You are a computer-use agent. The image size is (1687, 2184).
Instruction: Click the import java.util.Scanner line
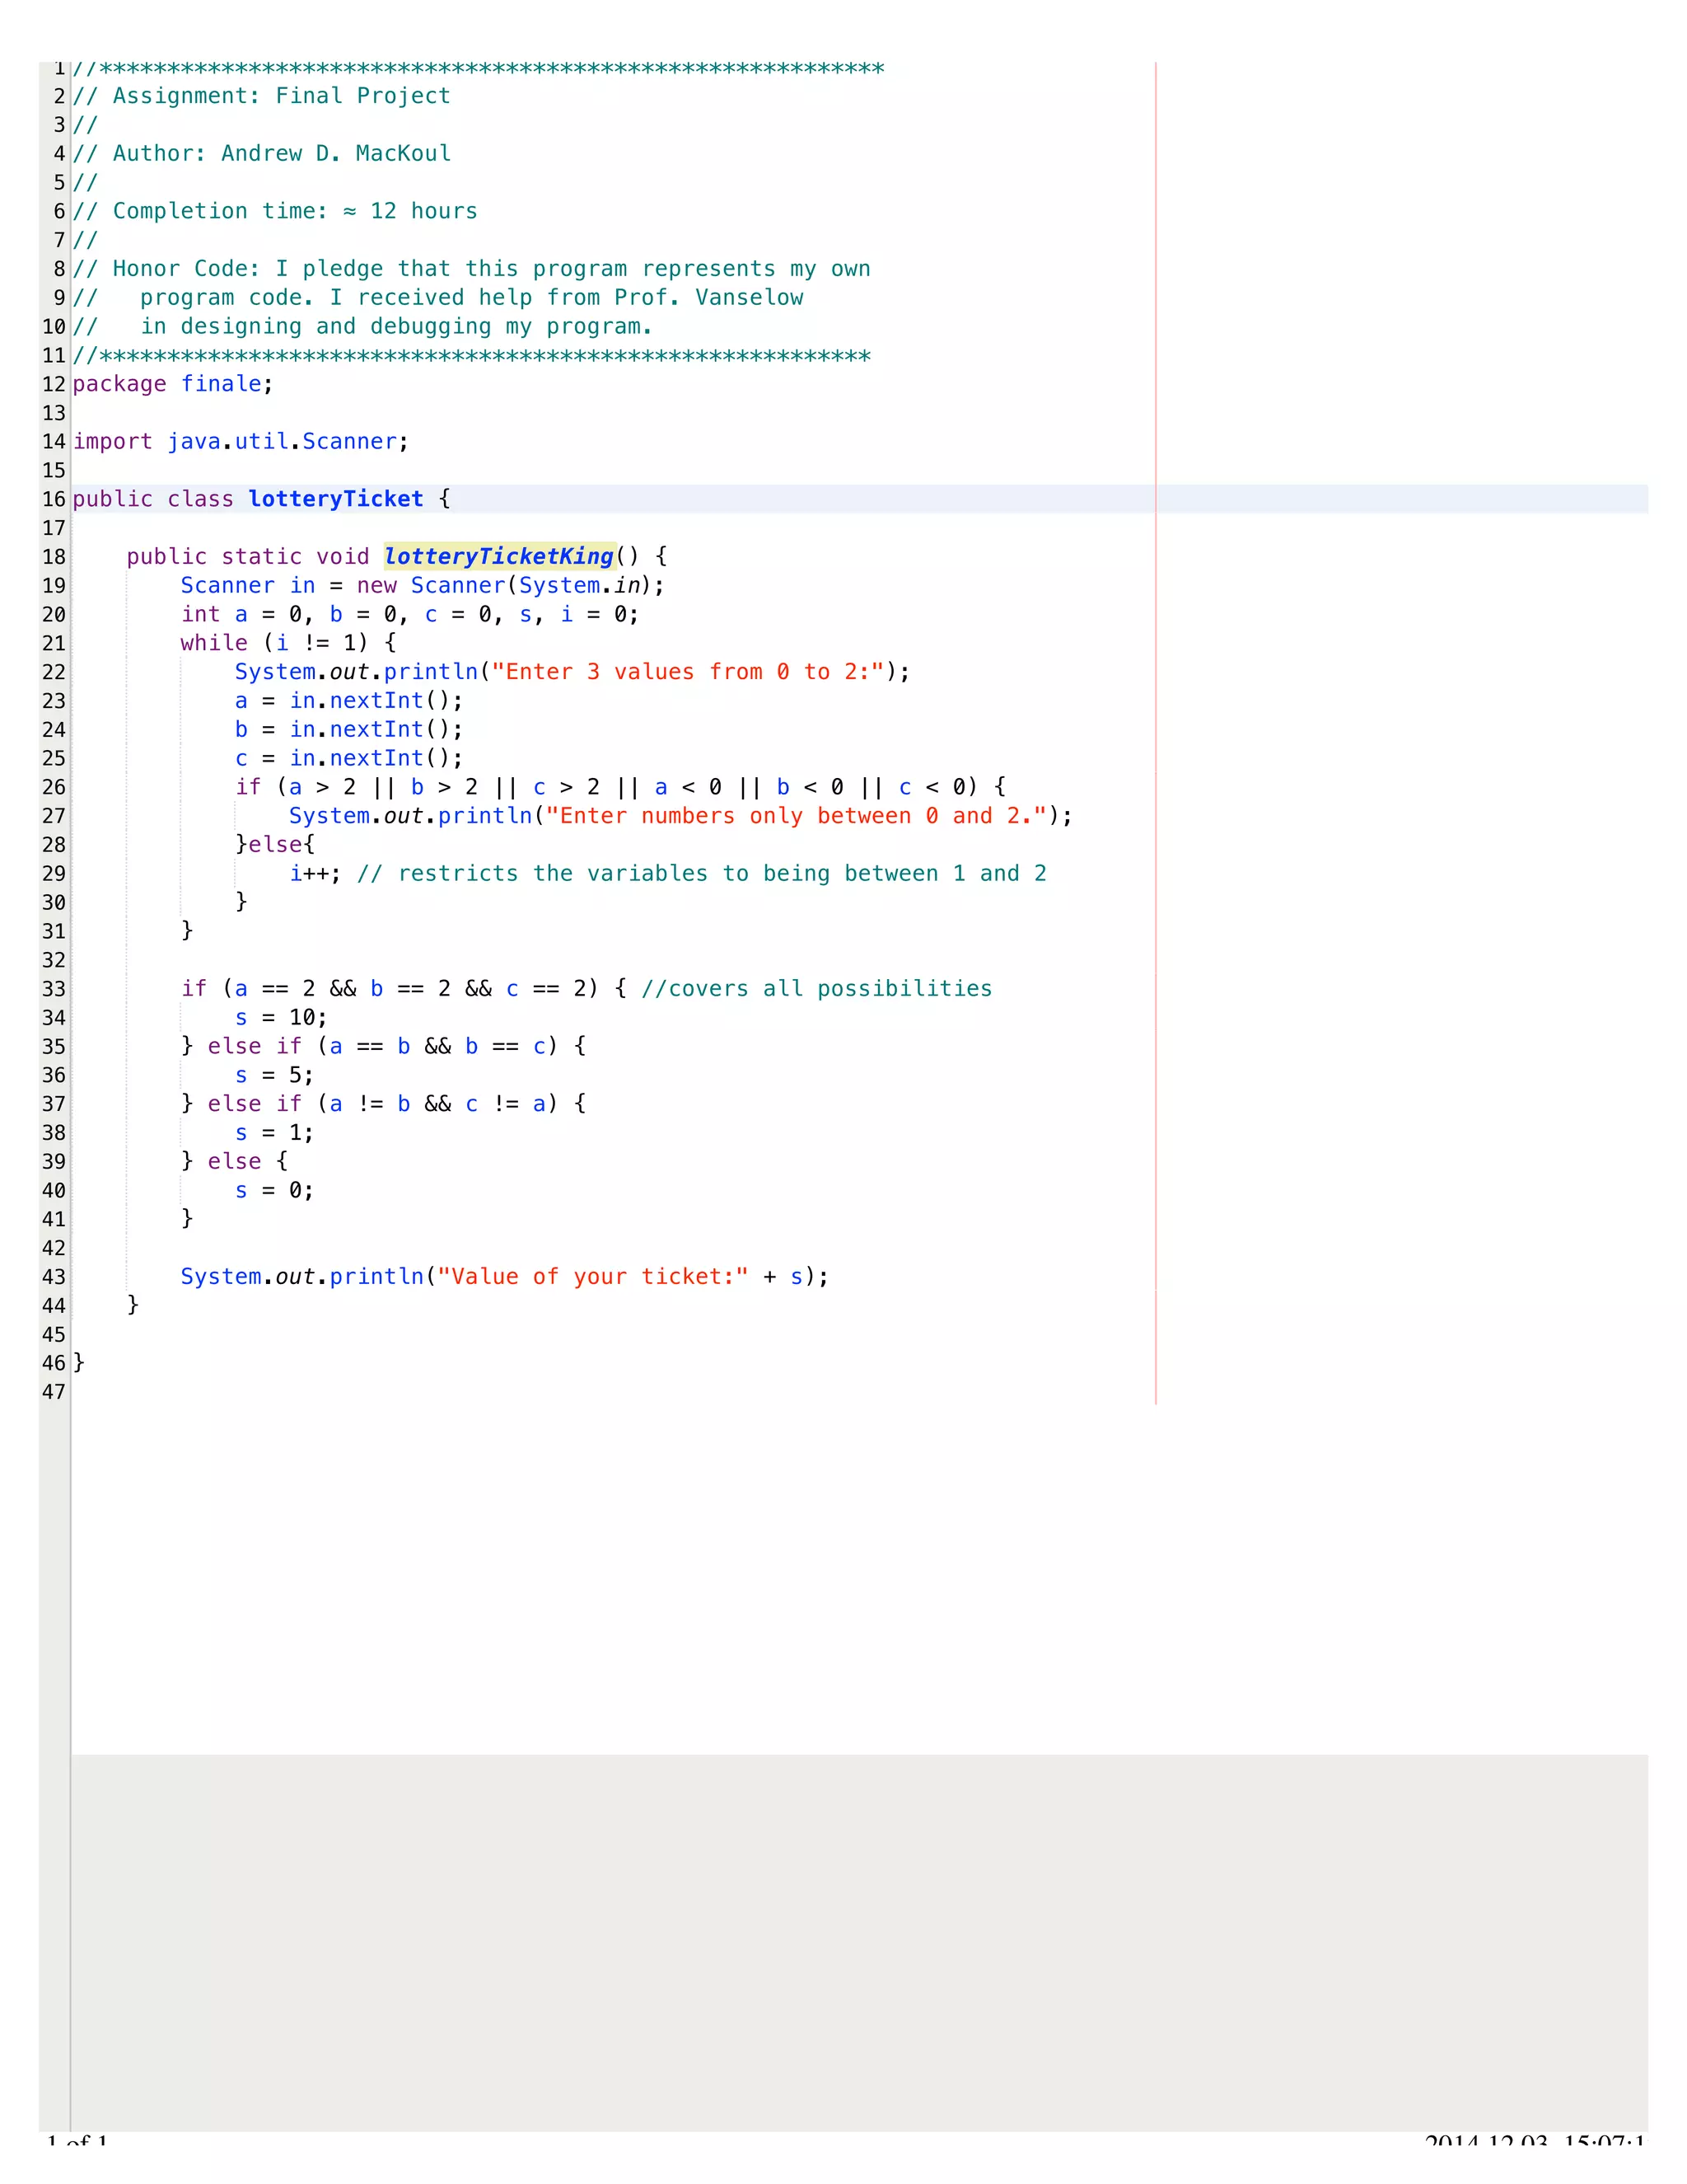241,441
